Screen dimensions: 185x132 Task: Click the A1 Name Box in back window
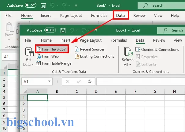11,57
